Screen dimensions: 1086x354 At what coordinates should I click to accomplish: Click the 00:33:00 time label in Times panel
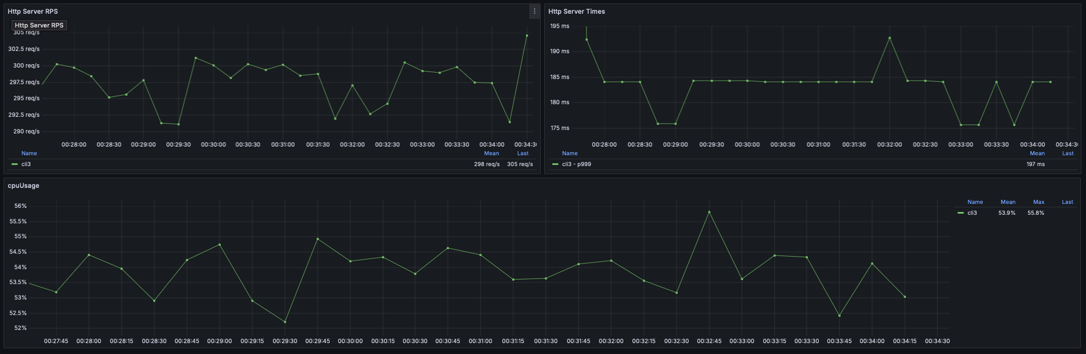pos(960,145)
